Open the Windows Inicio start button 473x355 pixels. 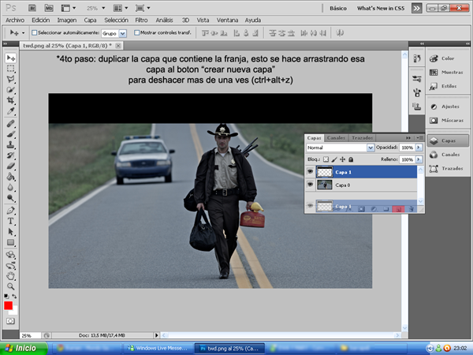coord(21,347)
